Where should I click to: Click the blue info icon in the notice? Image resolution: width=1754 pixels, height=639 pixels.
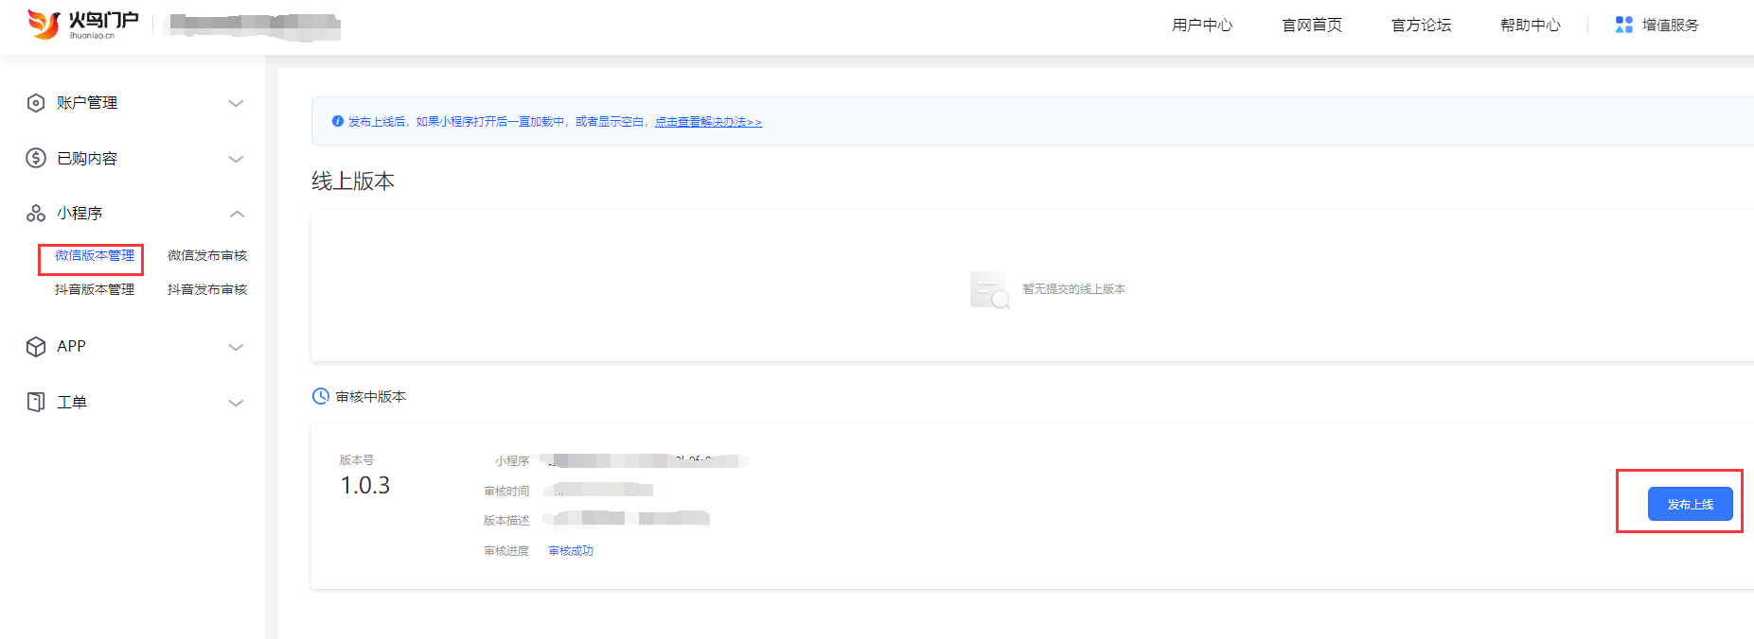(x=338, y=121)
